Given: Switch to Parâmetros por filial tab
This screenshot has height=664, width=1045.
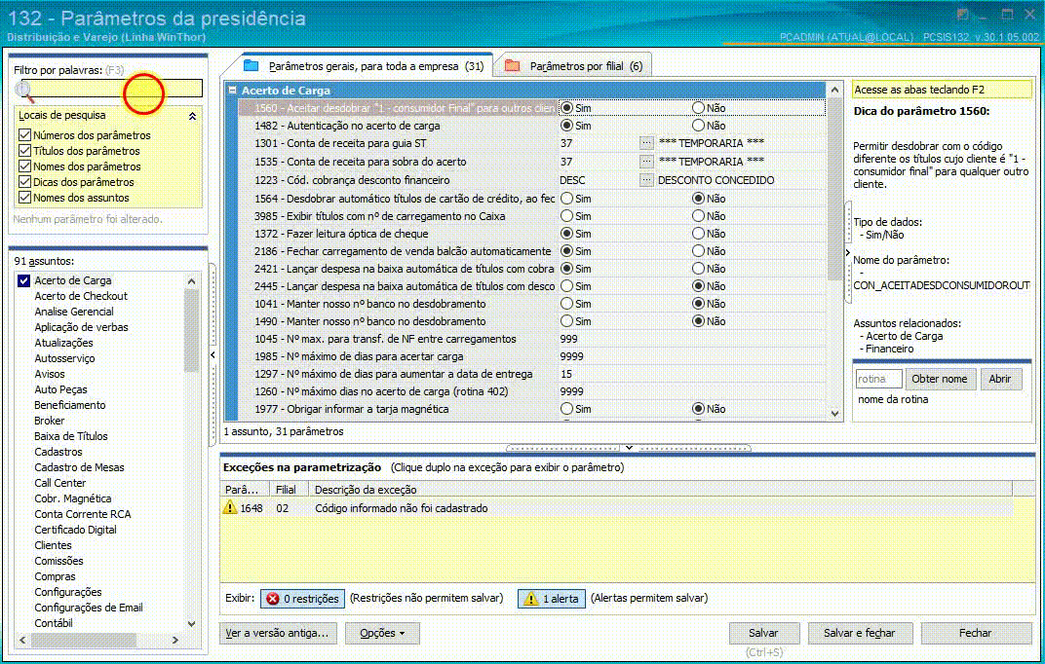Looking at the screenshot, I should pyautogui.click(x=574, y=66).
